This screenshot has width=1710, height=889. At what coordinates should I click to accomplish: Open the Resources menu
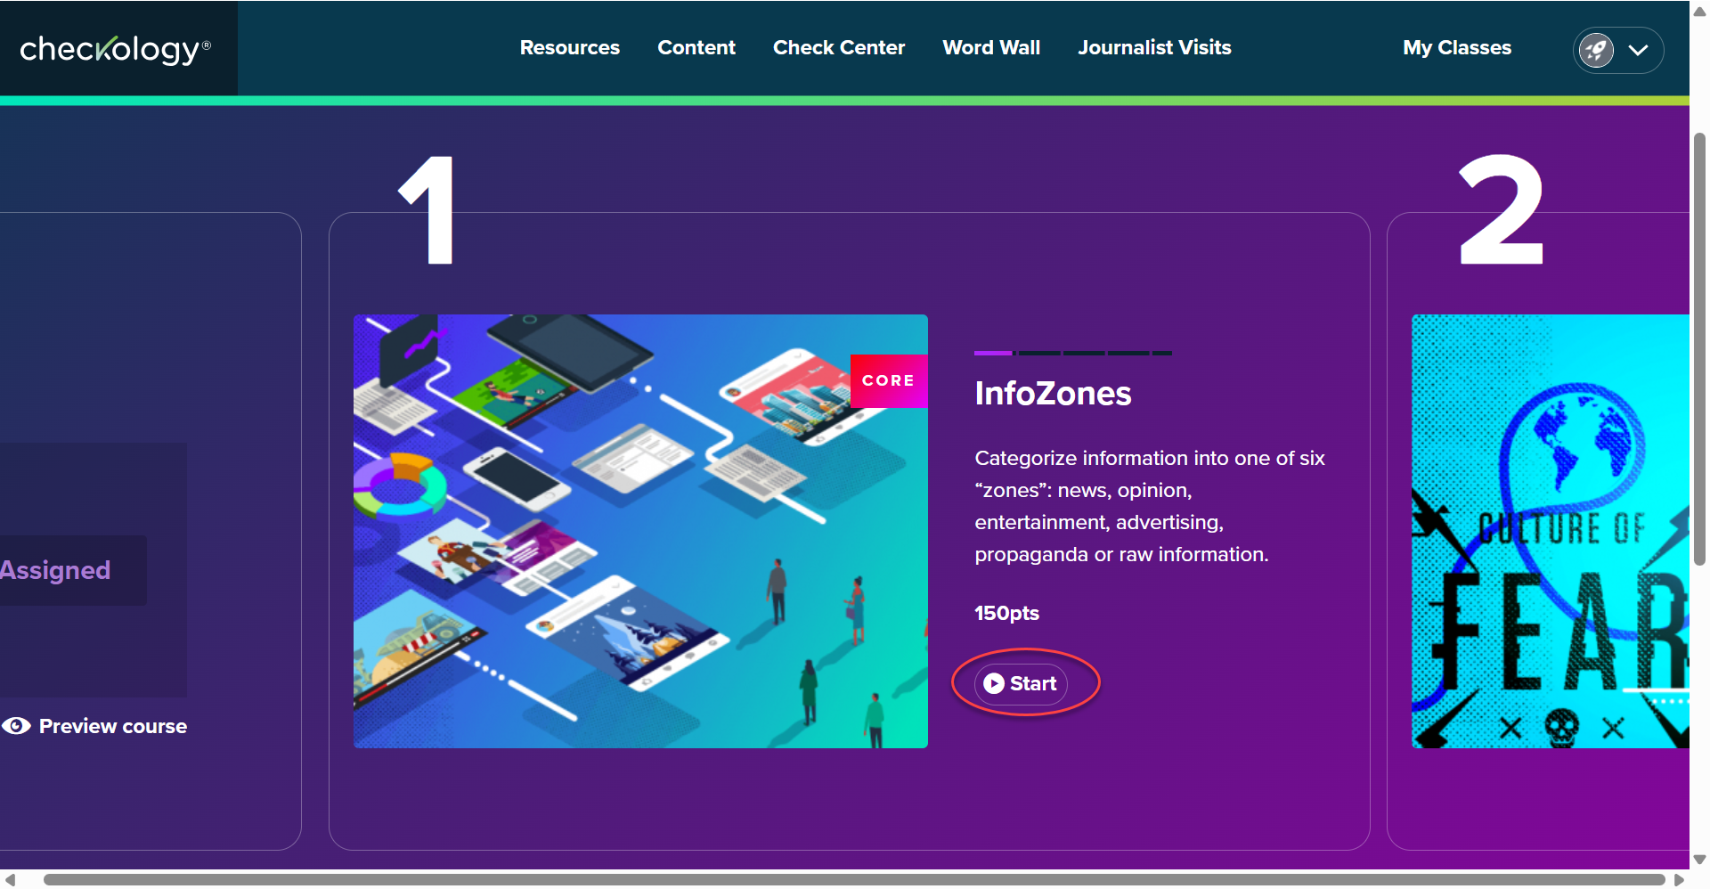570,48
